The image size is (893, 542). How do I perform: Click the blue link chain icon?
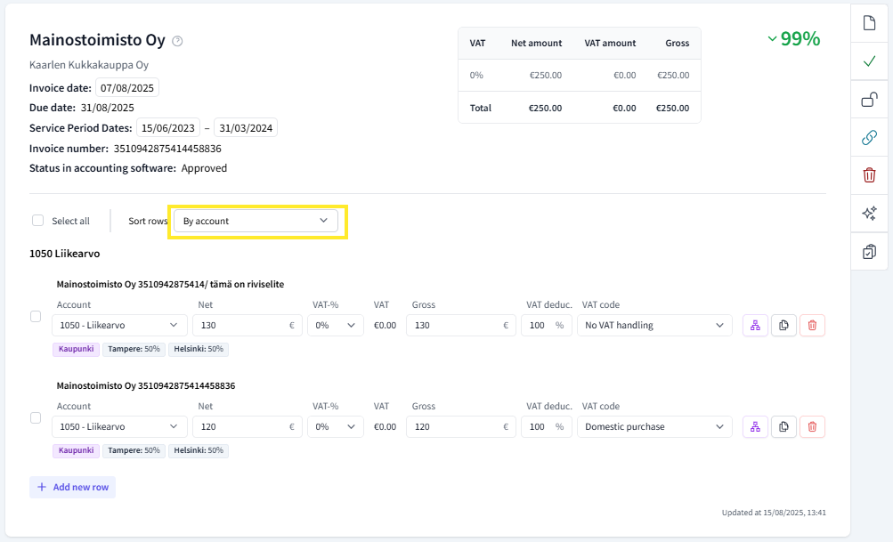tap(869, 137)
